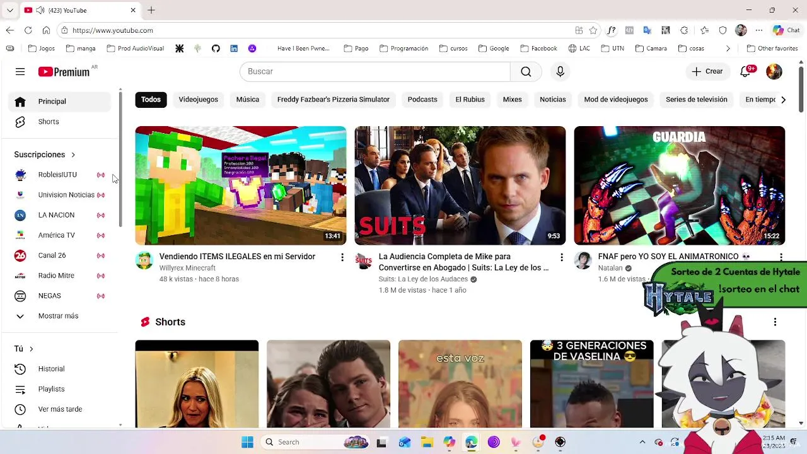Select the Todos filter chip
This screenshot has height=454, width=807.
tap(151, 100)
